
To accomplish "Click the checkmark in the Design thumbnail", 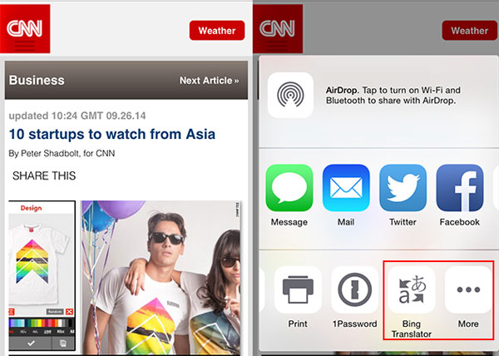I will click(30, 342).
